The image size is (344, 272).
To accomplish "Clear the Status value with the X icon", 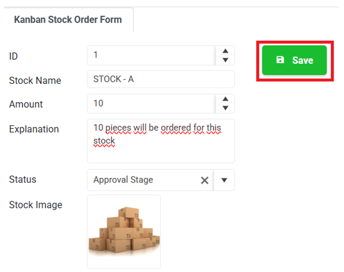I will point(204,180).
